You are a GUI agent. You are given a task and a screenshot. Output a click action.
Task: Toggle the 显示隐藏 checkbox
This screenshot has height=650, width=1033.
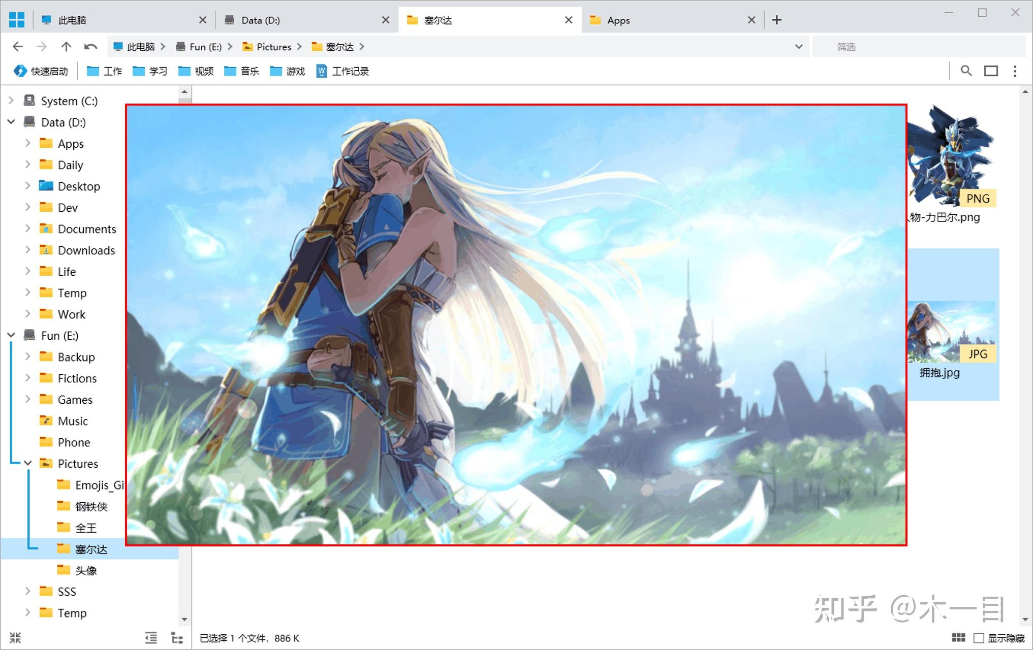tap(979, 638)
